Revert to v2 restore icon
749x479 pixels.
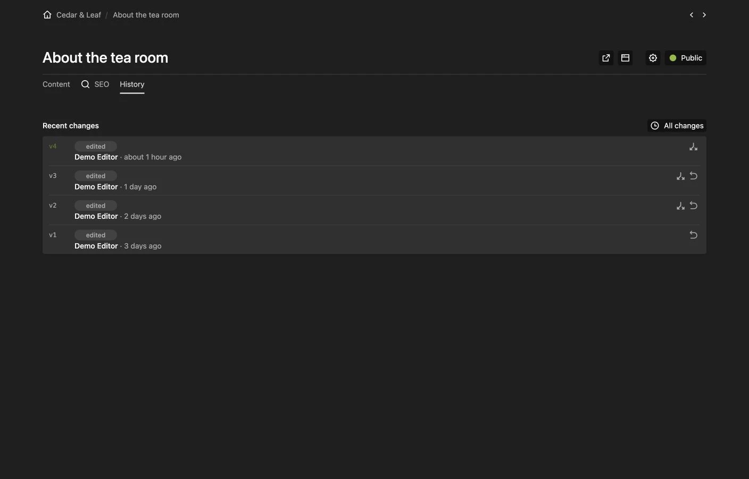click(694, 206)
